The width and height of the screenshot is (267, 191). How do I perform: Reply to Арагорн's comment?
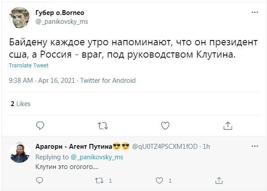(39, 180)
